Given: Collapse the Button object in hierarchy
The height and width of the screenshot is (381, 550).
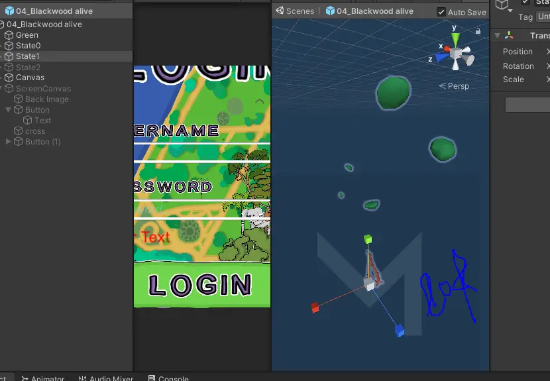Looking at the screenshot, I should tap(8, 110).
